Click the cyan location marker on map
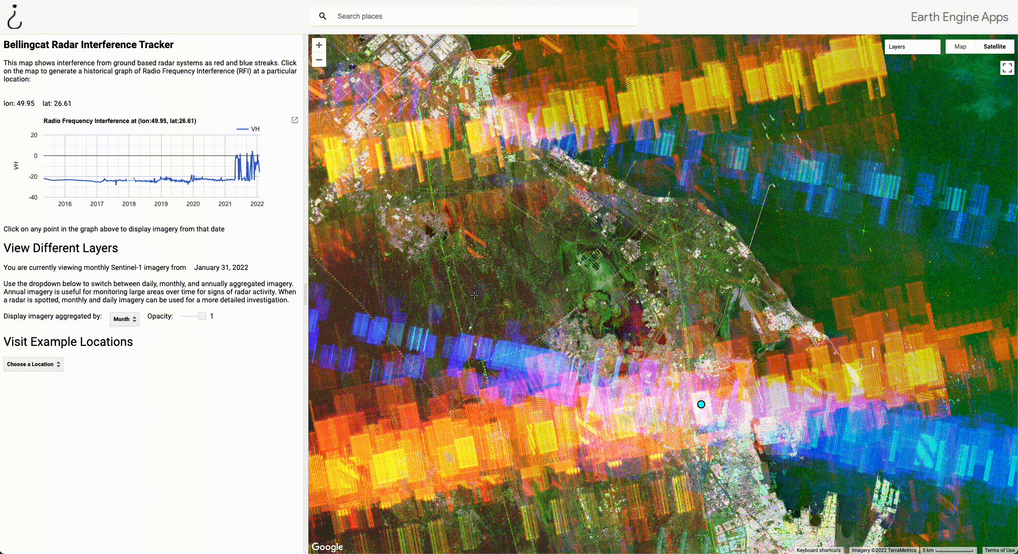This screenshot has height=554, width=1018. click(701, 404)
